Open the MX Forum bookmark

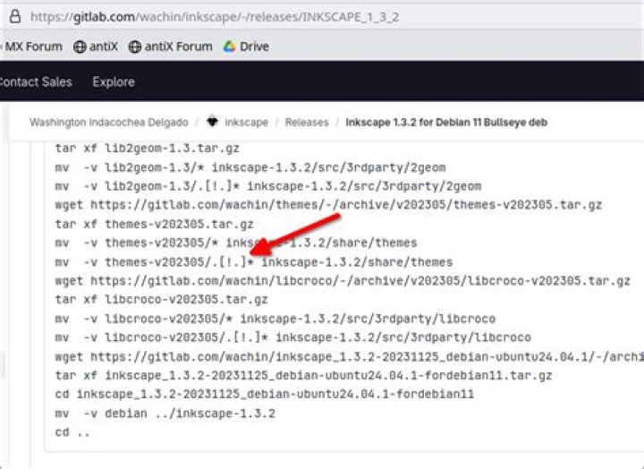point(33,47)
